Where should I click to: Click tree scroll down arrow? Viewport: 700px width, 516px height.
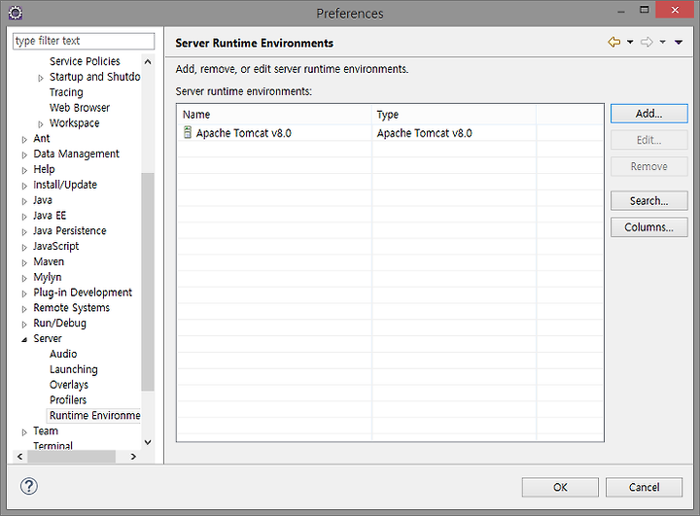(148, 442)
